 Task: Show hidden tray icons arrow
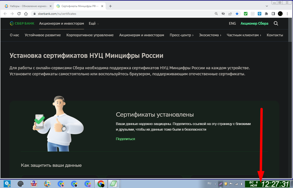[x=215, y=184]
